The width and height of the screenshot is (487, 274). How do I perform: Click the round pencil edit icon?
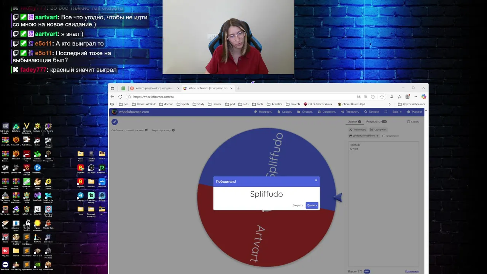pyautogui.click(x=115, y=122)
